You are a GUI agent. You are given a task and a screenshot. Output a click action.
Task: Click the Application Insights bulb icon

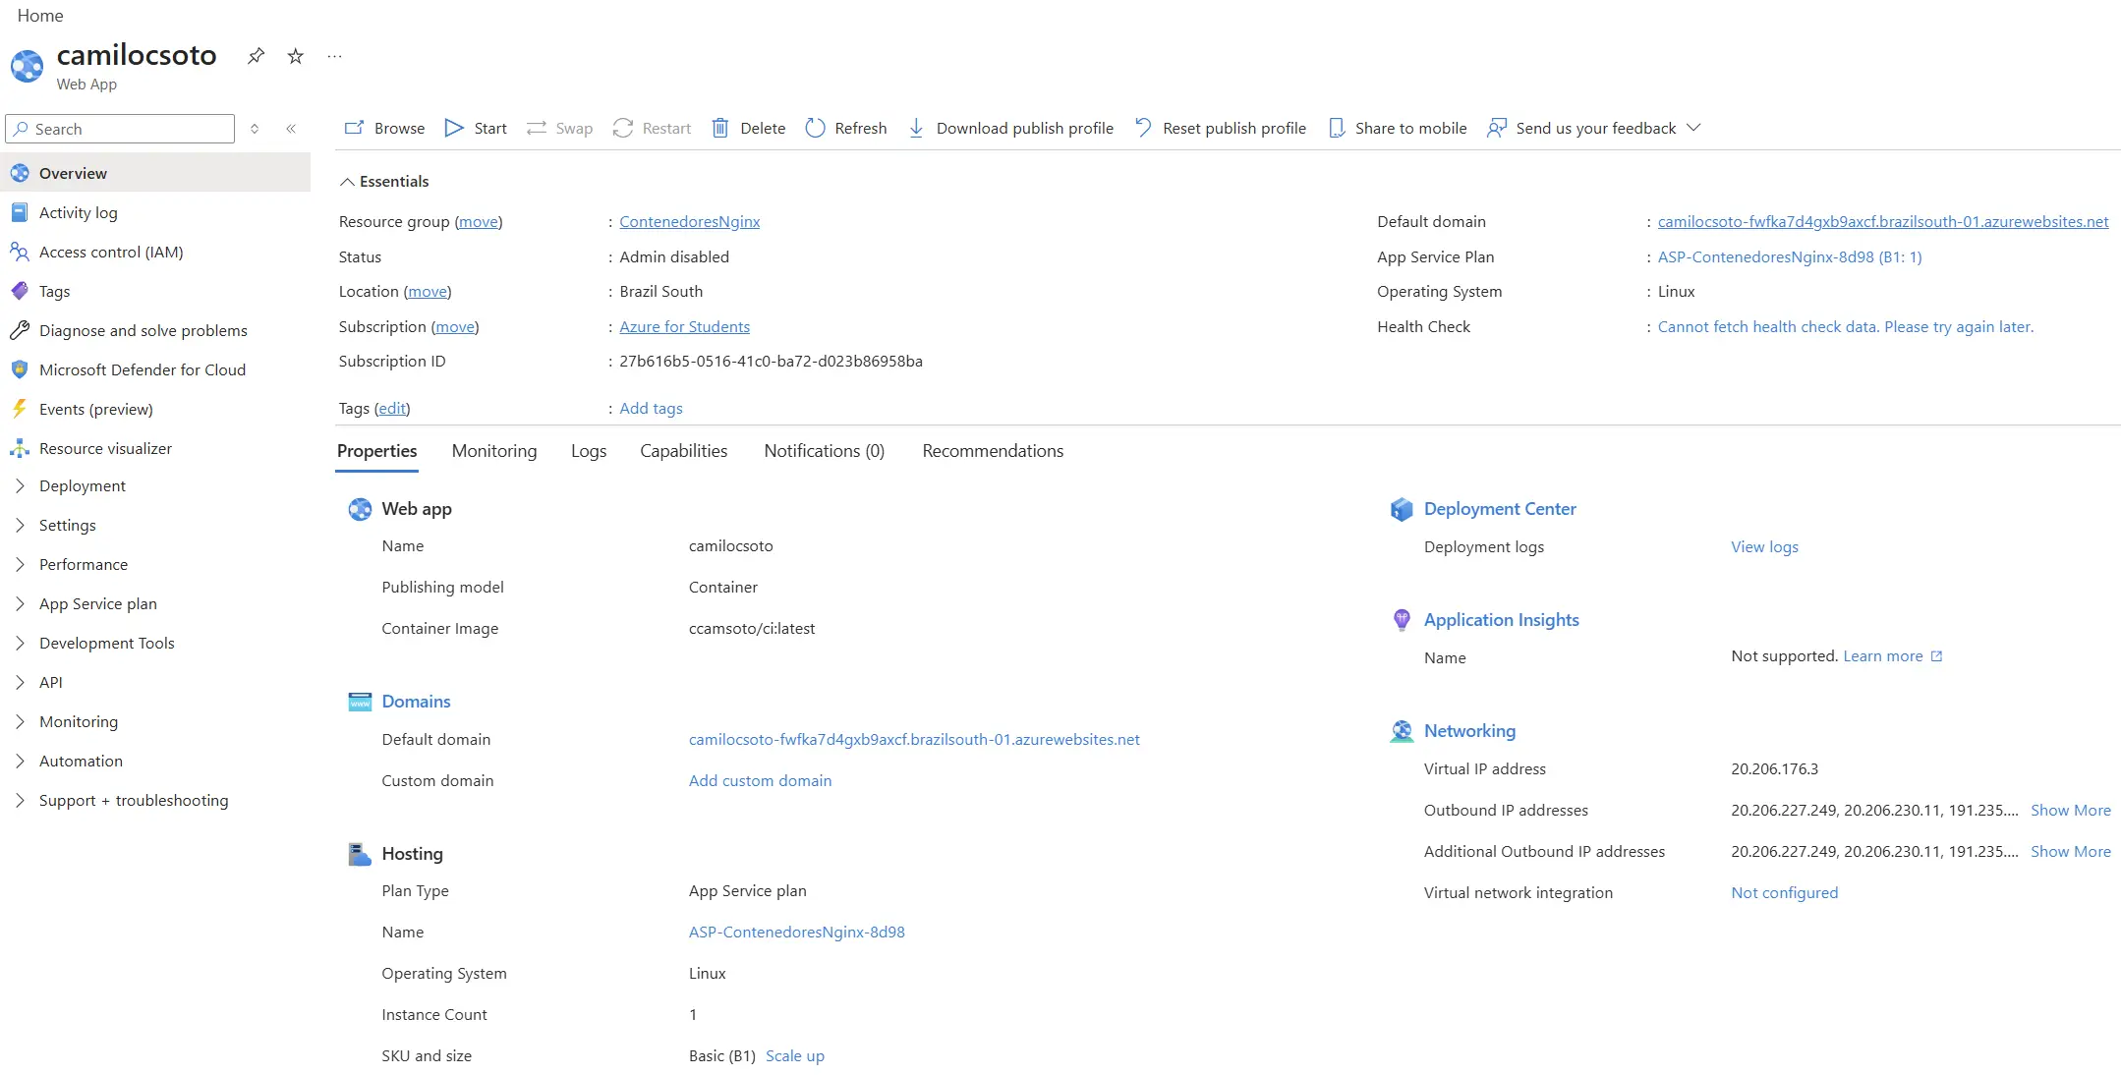[1401, 620]
